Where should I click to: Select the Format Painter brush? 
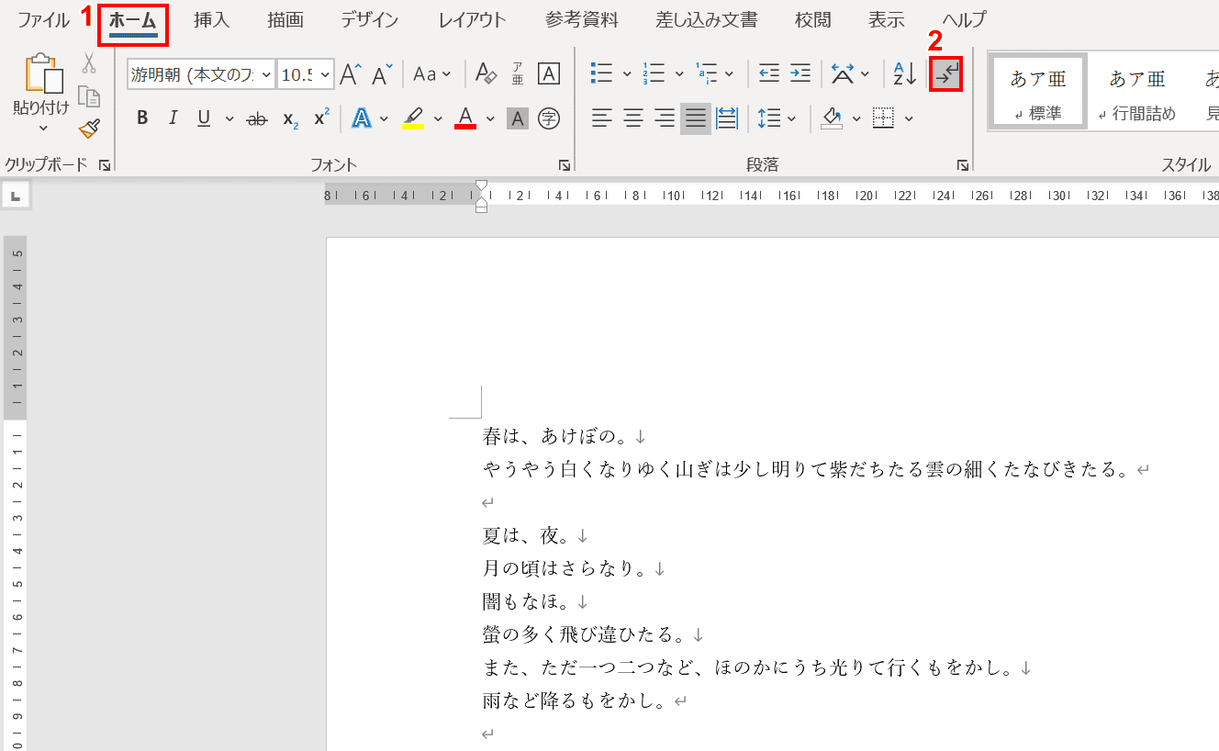coord(89,129)
